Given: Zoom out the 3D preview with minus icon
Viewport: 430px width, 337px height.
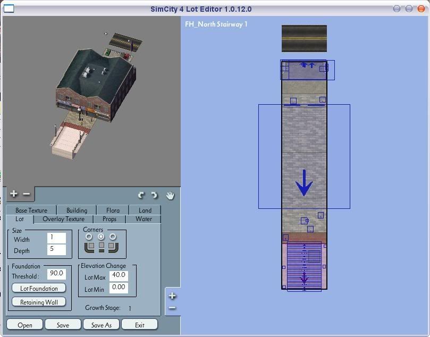Looking at the screenshot, I should [27, 194].
